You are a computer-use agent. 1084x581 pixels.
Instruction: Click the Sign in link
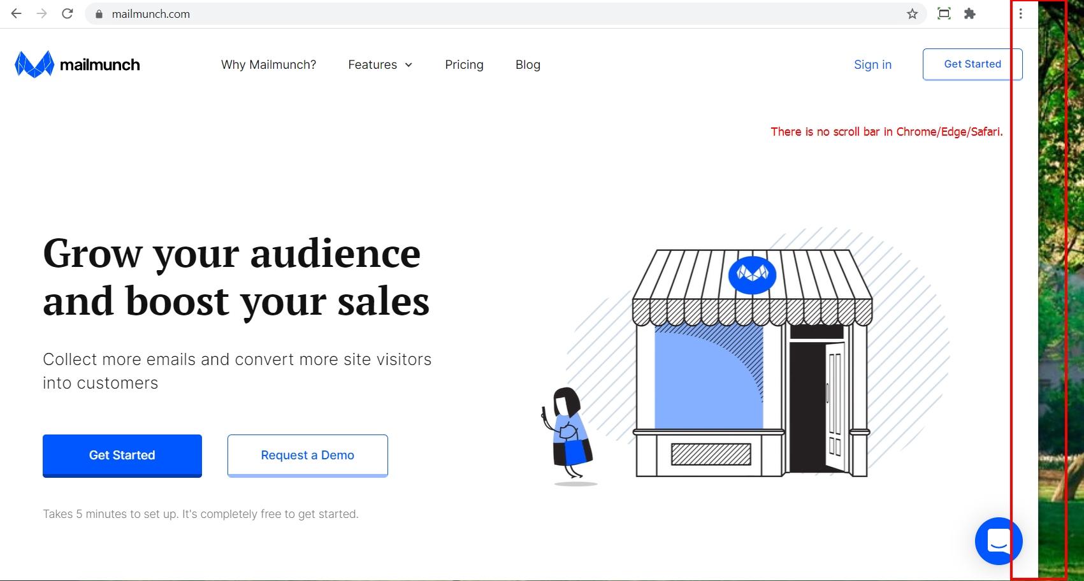coord(872,64)
